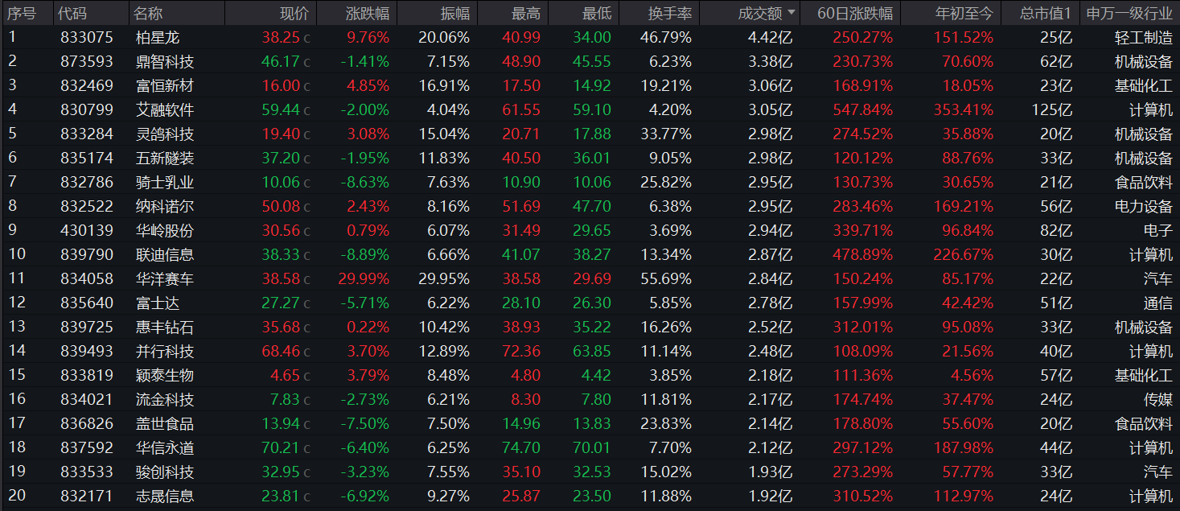Click stock name 华岭股份
The image size is (1180, 511).
pos(165,230)
